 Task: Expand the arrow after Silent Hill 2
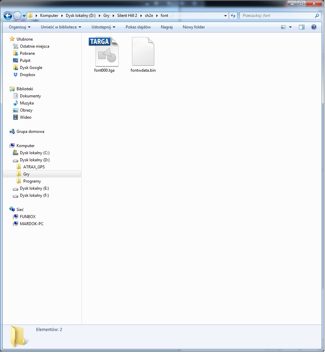pyautogui.click(x=141, y=16)
